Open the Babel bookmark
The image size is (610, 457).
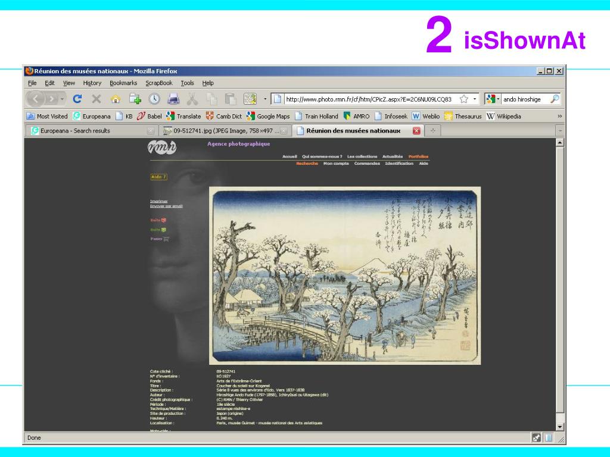click(x=150, y=116)
